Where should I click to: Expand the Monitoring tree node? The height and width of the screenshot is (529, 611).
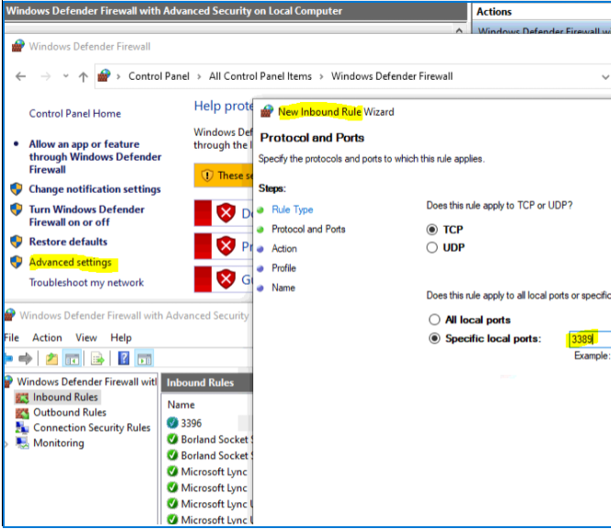8,444
